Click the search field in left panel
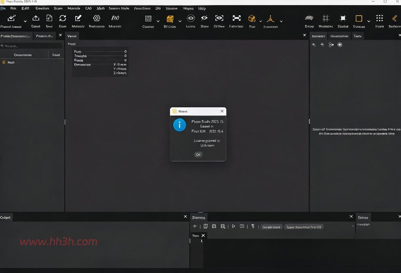The height and width of the screenshot is (273, 401). [31, 46]
